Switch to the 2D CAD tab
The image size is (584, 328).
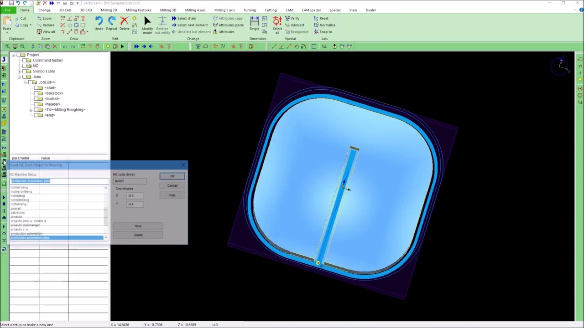[65, 10]
